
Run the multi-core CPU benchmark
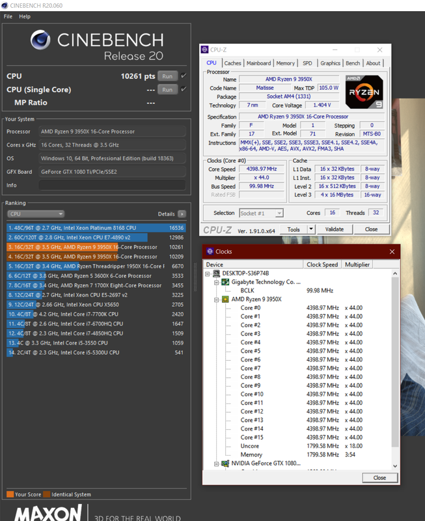coord(167,76)
